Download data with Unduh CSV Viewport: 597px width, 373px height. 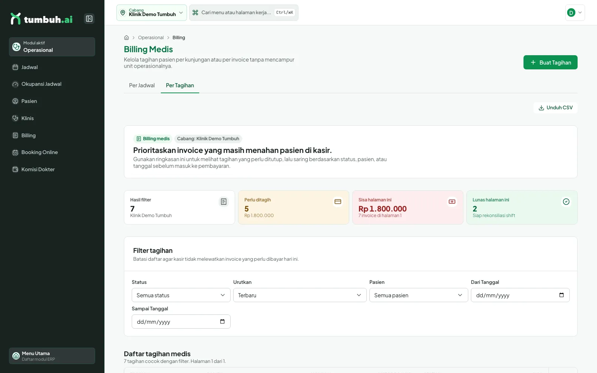(556, 108)
